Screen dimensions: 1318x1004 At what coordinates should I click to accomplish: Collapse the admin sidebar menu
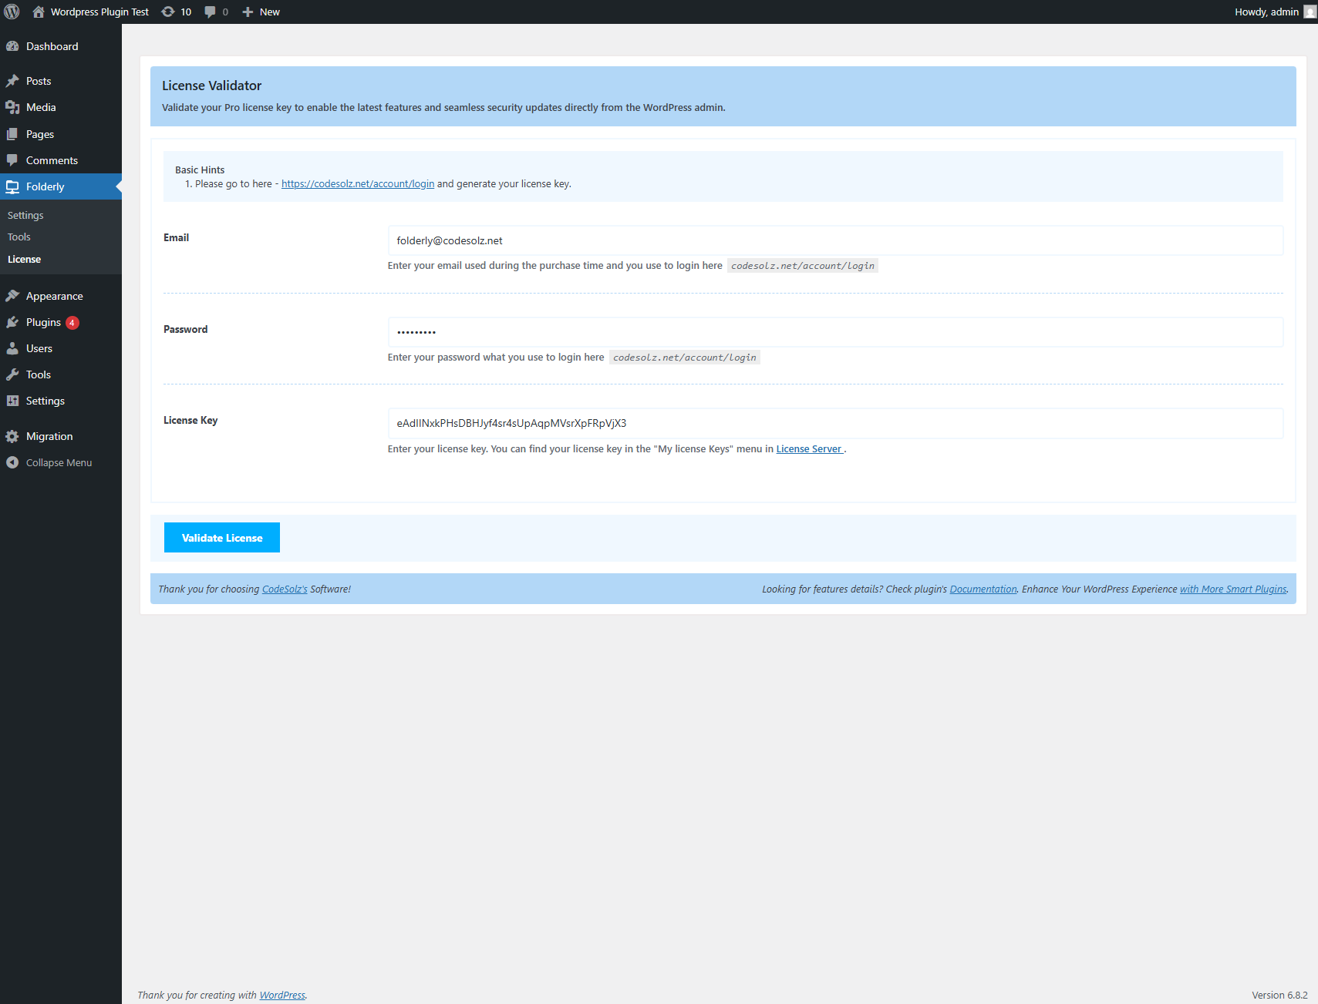tap(61, 462)
